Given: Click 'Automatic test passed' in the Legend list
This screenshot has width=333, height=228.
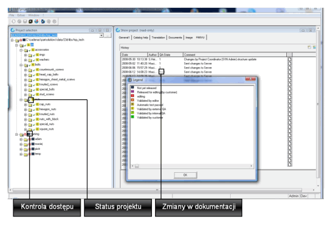Looking at the screenshot, I should pyautogui.click(x=150, y=105).
